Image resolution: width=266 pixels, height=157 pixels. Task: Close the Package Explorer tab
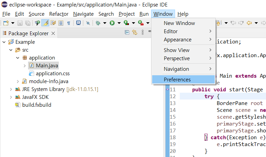[x=53, y=34]
